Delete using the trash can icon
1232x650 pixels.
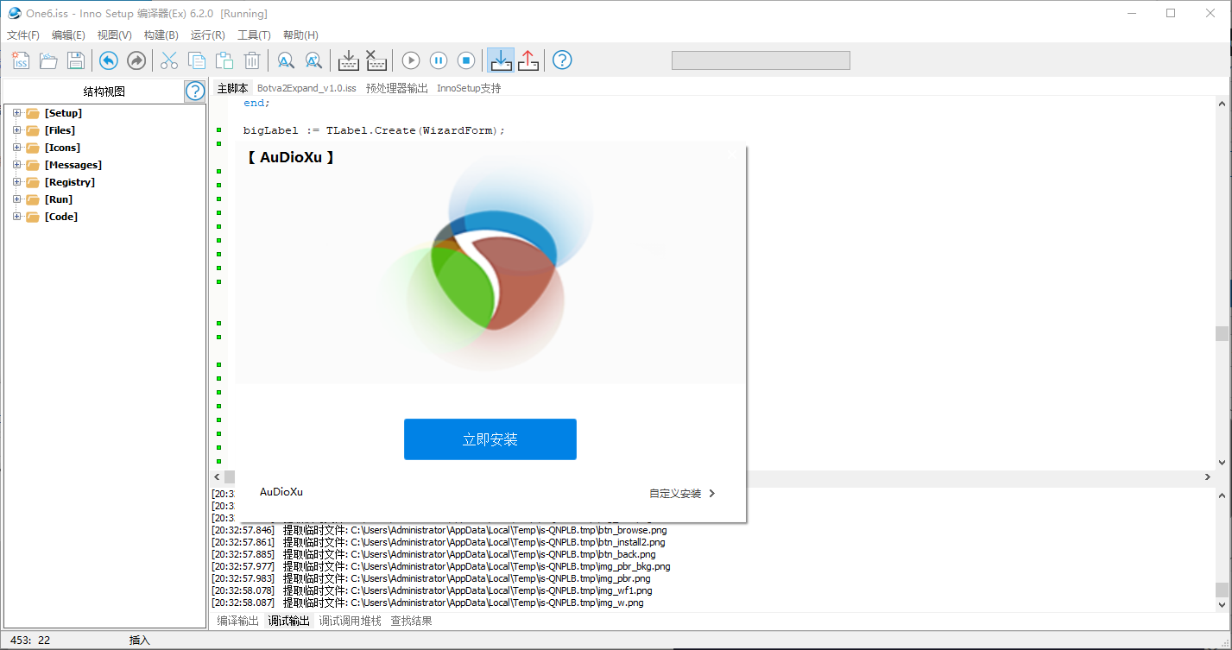coord(252,60)
